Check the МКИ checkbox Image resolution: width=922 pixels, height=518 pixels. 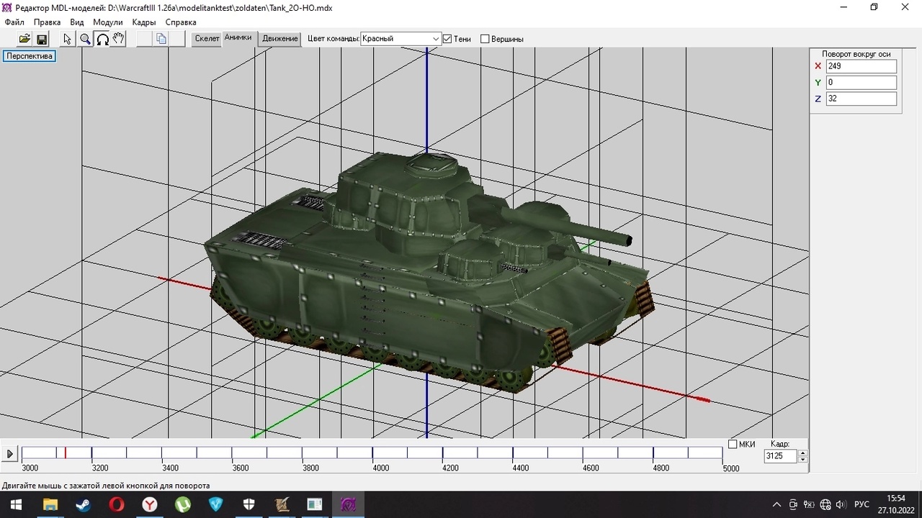point(733,444)
